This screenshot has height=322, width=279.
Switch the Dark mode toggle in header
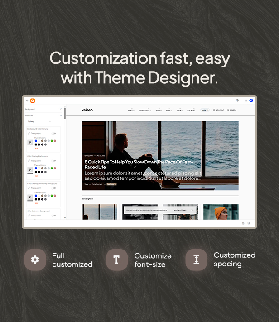coord(205,110)
